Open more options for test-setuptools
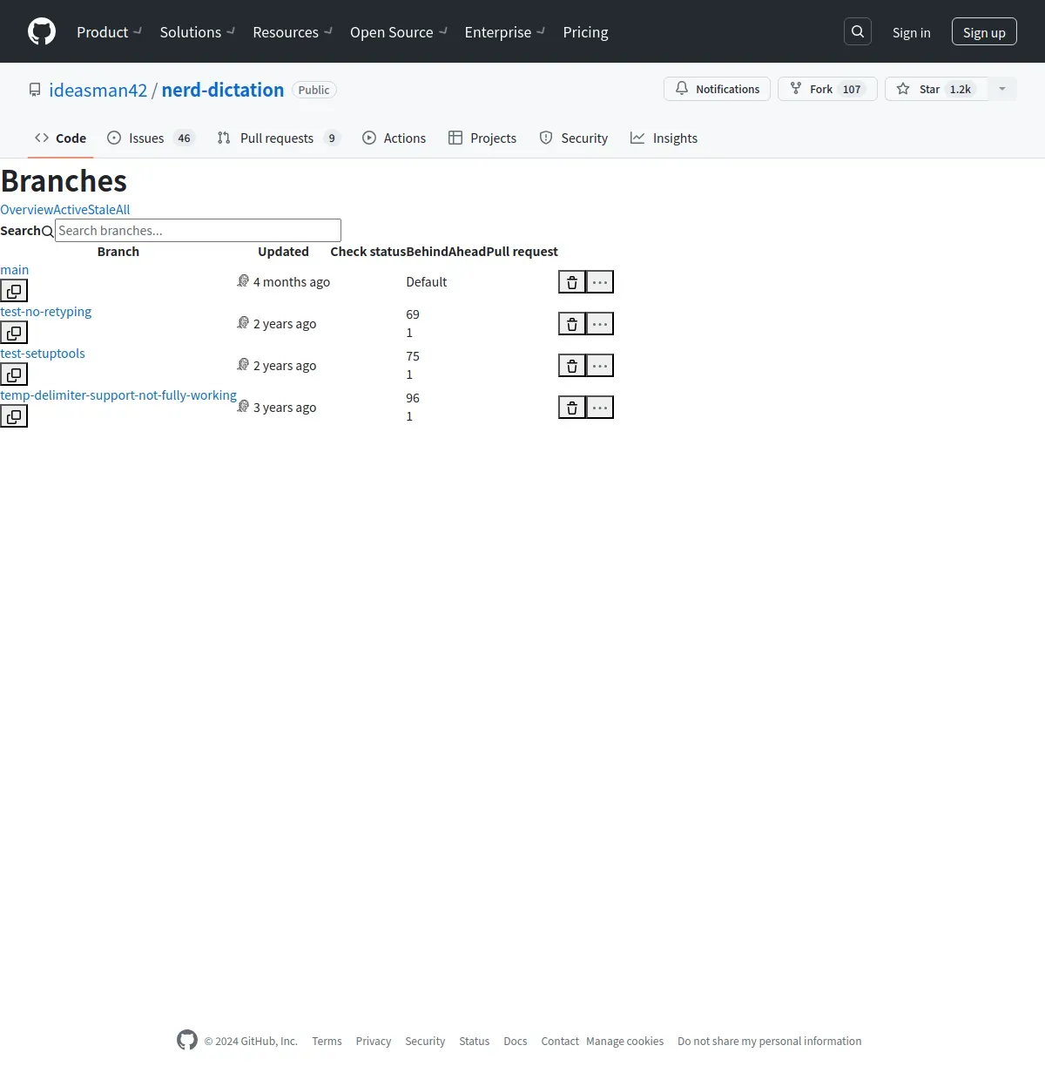 point(600,366)
